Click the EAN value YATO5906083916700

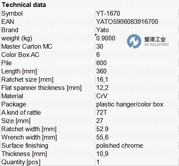coord(127,22)
